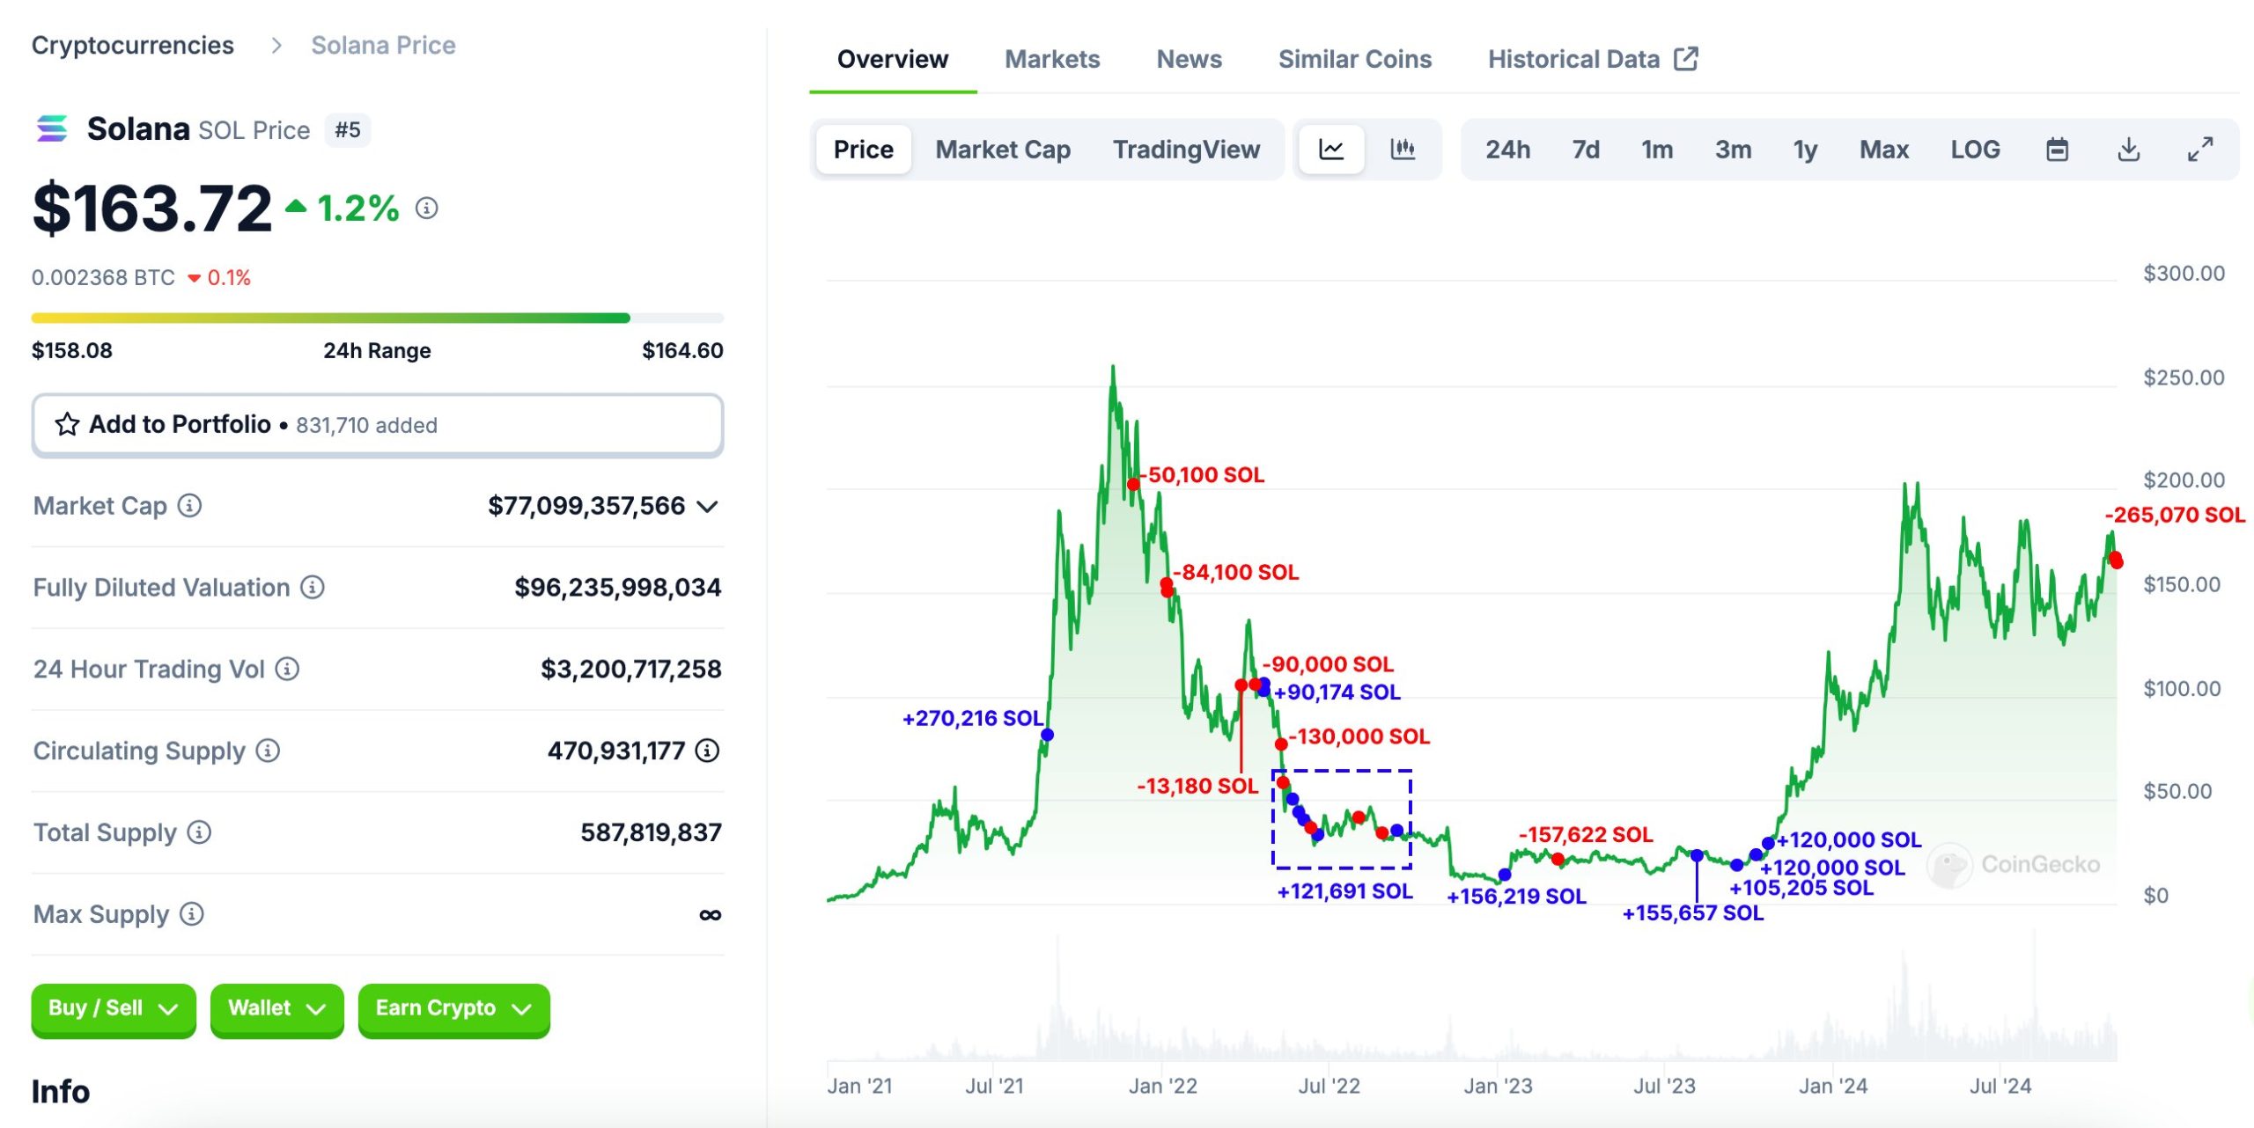
Task: Open the calendar date range picker
Action: (x=2057, y=150)
